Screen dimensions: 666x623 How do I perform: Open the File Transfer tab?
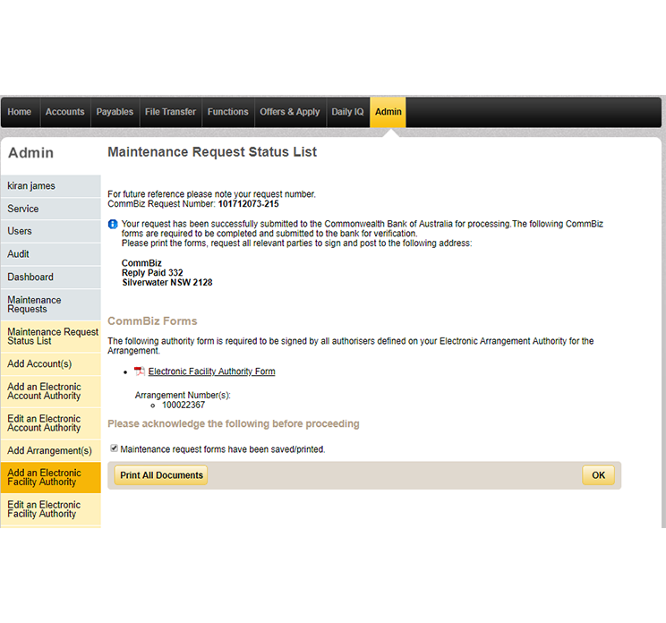coord(170,112)
